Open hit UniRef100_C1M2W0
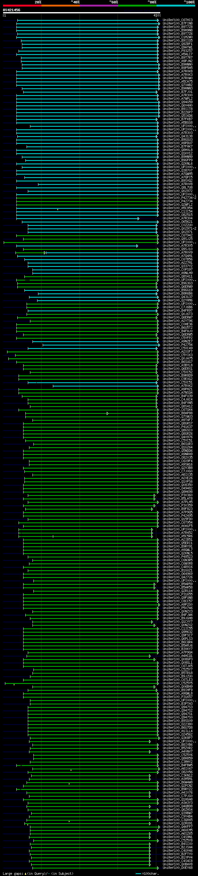 point(177,37)
